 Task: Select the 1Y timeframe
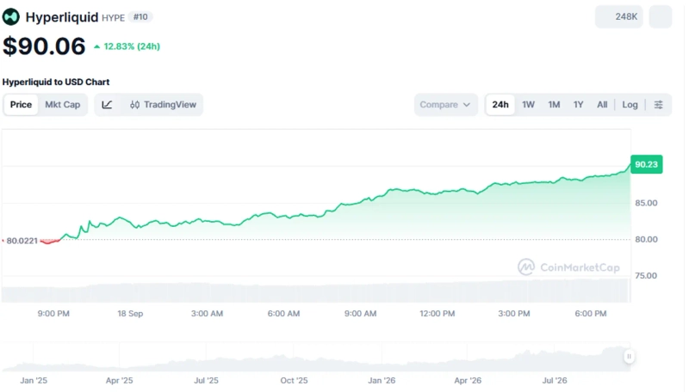coord(578,105)
